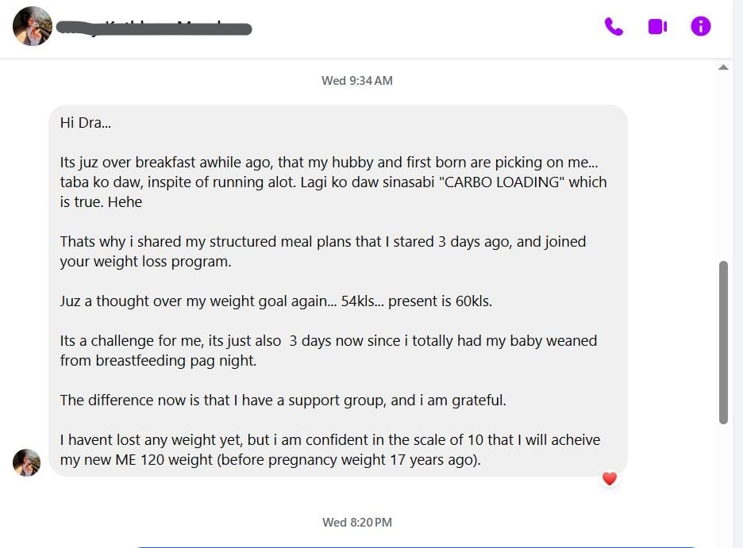The width and height of the screenshot is (743, 548).
Task: Click the line about having a support group
Action: tap(283, 400)
